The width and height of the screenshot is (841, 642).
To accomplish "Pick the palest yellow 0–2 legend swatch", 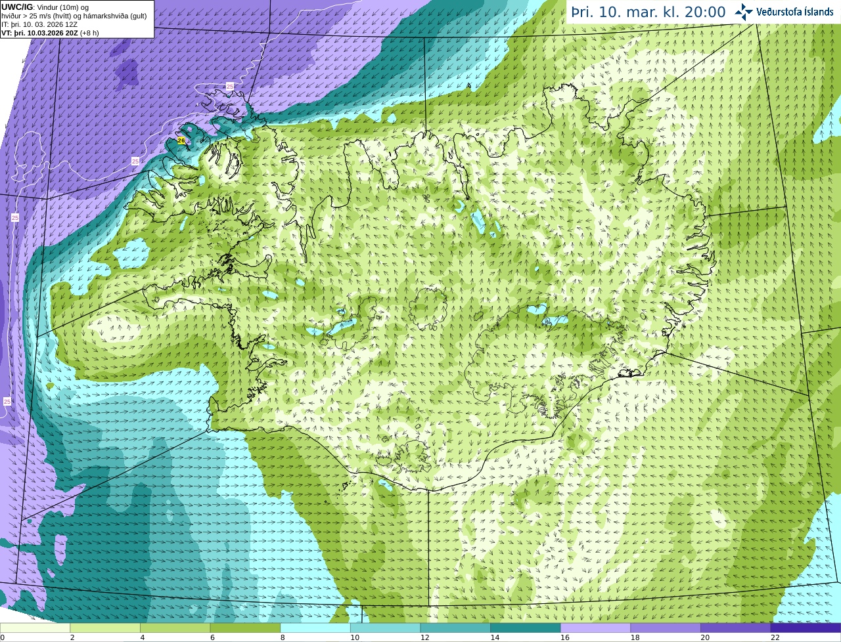I will (35, 628).
